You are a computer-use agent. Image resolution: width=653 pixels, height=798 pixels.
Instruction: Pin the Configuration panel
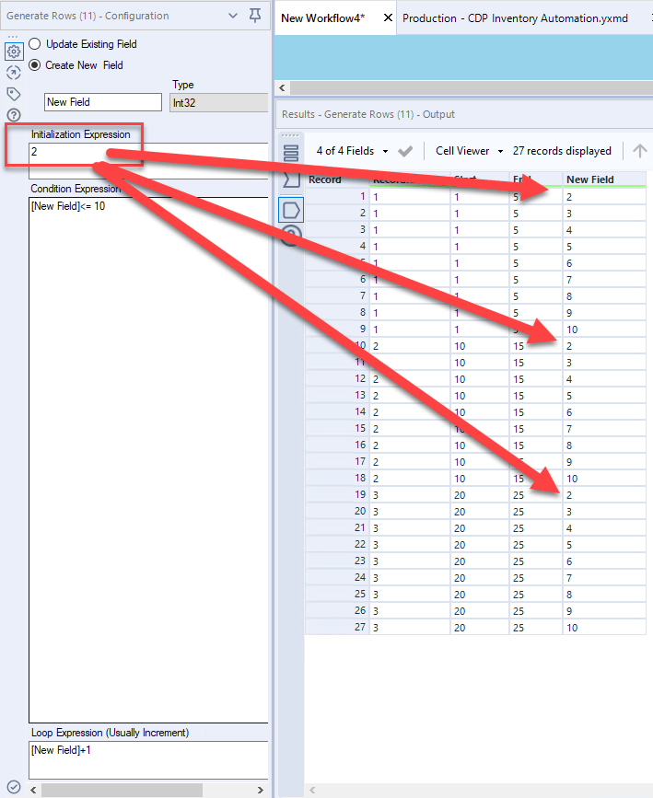pyautogui.click(x=255, y=16)
